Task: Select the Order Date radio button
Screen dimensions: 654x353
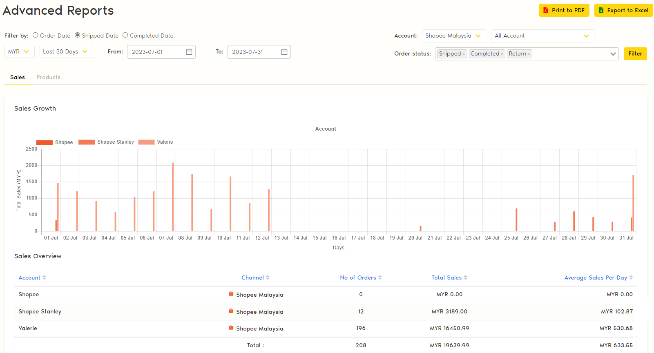Action: coord(36,35)
